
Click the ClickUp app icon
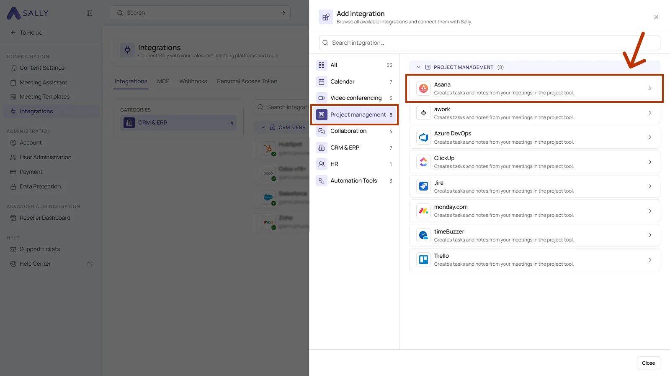423,162
